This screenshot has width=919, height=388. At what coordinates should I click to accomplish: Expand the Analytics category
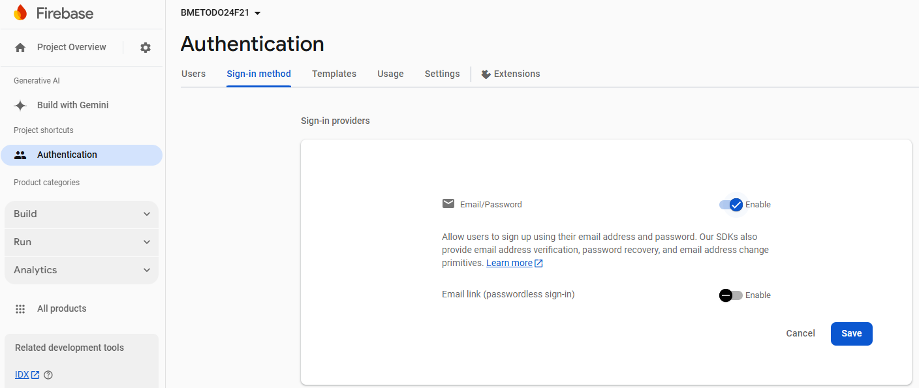pos(82,271)
